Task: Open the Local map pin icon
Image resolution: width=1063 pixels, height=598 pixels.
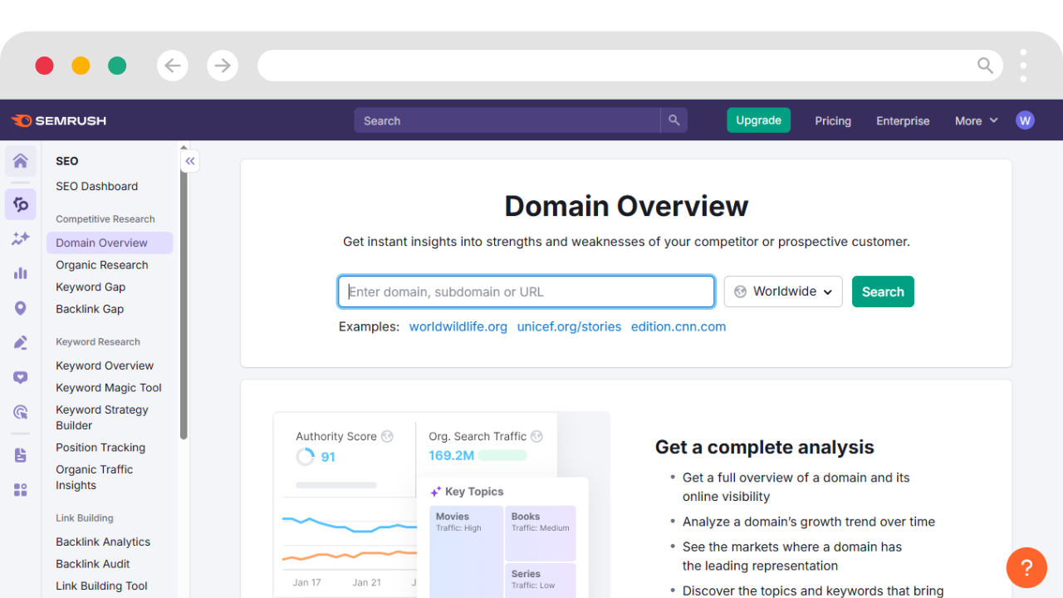Action: coord(21,308)
